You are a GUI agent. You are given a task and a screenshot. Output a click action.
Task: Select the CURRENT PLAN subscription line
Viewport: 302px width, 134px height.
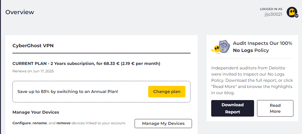pos(86,64)
